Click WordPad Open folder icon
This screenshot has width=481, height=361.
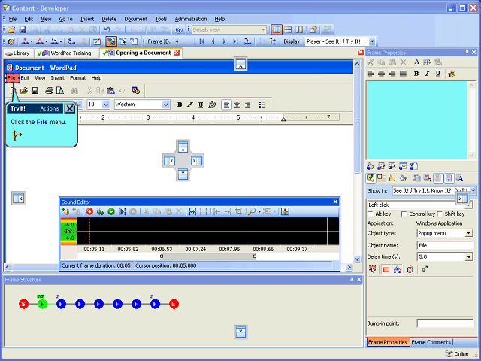[x=24, y=90]
